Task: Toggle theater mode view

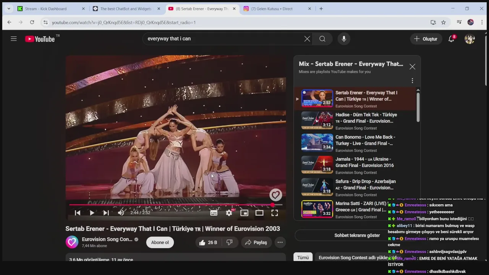Action: [259, 213]
